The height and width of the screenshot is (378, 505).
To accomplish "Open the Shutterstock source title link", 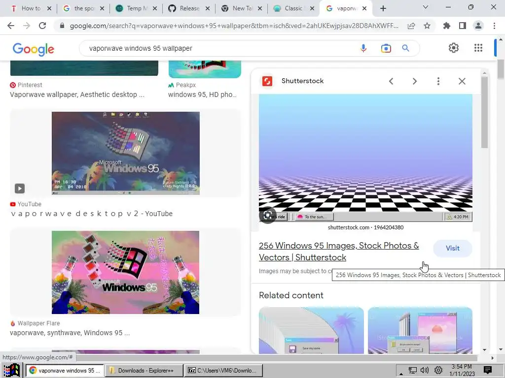I will (302, 81).
